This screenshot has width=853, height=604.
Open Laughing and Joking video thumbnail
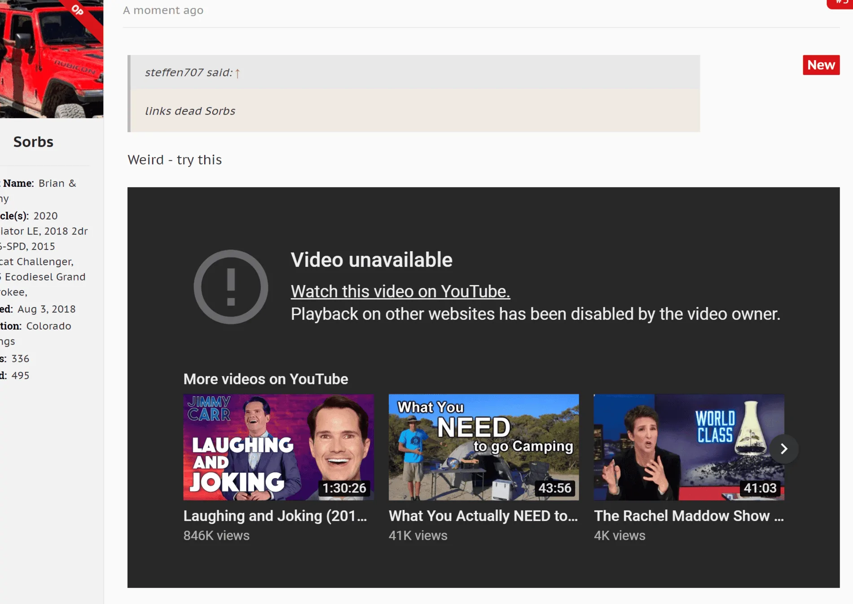278,447
